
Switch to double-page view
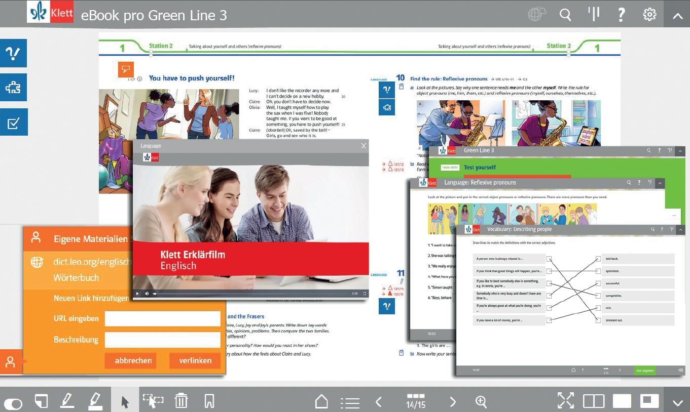tap(594, 401)
